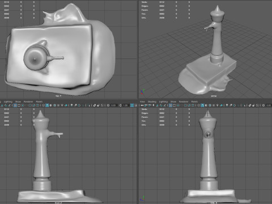Open Lighting menu of side view panel
Screen dimensions: 272x204
click(8, 101)
